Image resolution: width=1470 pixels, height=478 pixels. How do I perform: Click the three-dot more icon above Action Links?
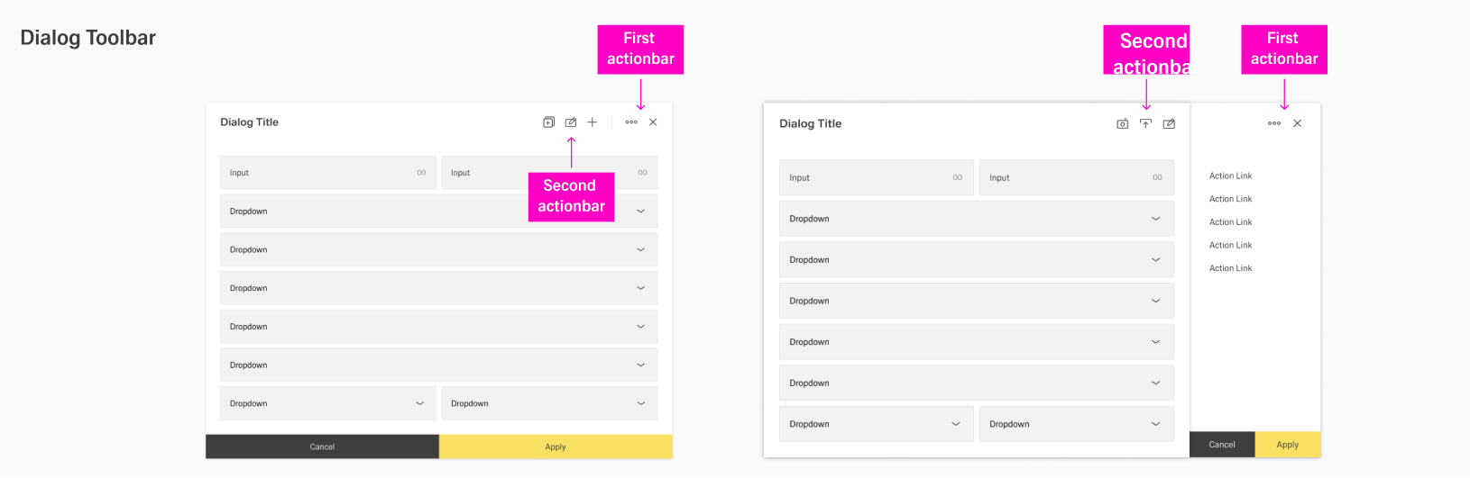(1274, 123)
